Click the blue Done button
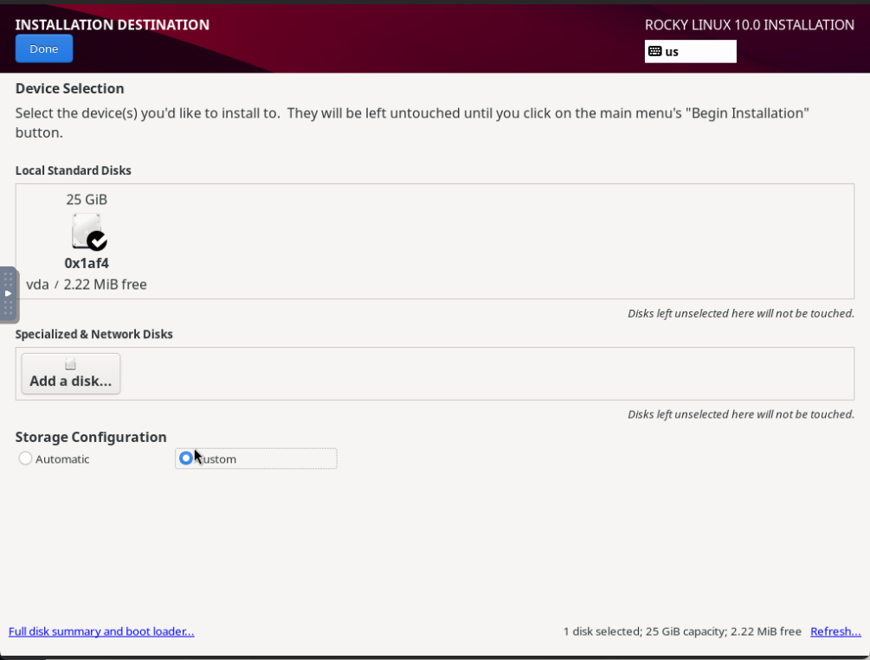Screen dimensions: 870x660 pos(44,48)
